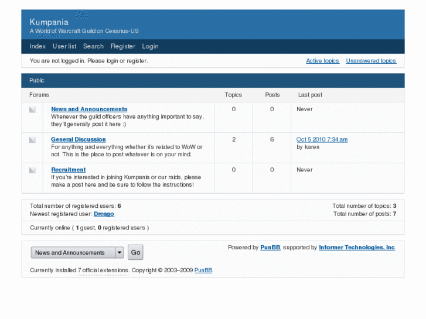
Task: Click Login in the navigation bar
Action: point(150,46)
